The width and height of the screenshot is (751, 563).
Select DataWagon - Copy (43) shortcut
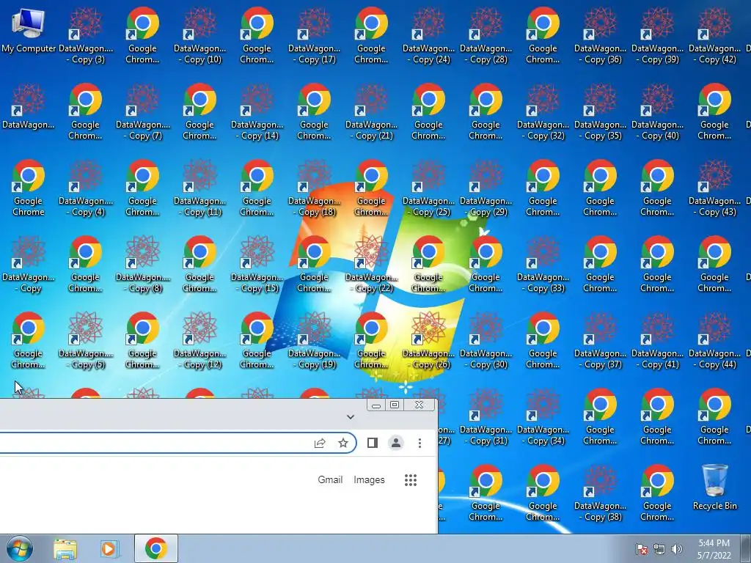[714, 188]
